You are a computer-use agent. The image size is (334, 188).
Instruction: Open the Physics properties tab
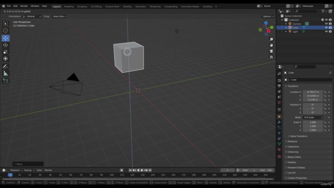[x=279, y=133]
